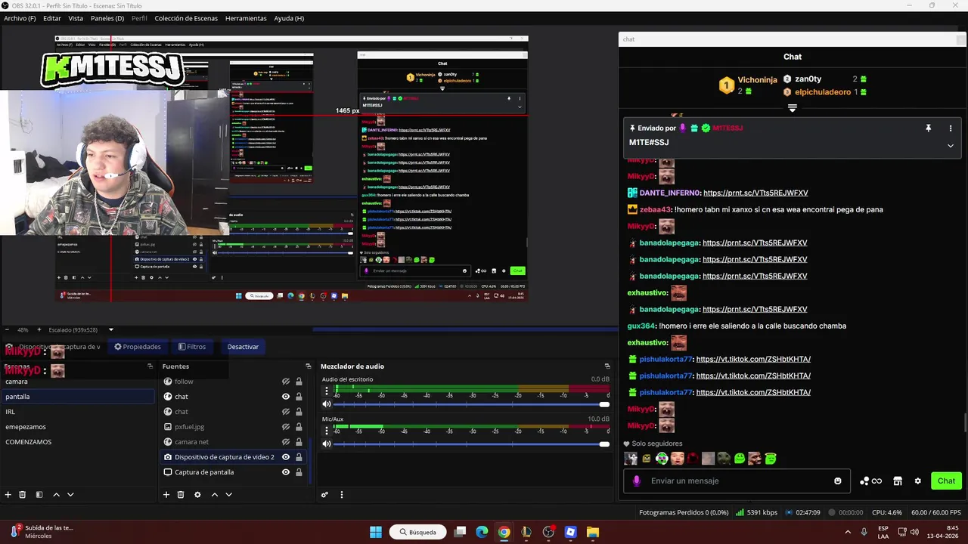
Task: Open source properties gear in Fuentes toolbar
Action: pos(197,495)
